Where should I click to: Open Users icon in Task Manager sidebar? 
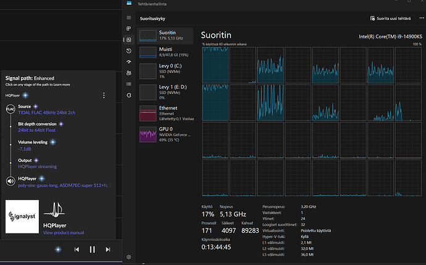pos(129,73)
